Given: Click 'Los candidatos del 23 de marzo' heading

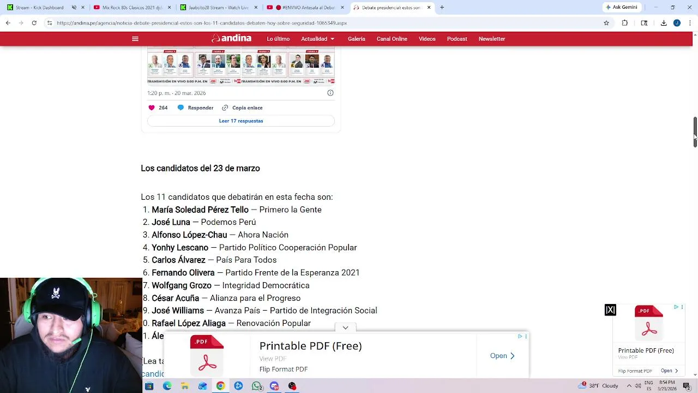Looking at the screenshot, I should coord(200,168).
